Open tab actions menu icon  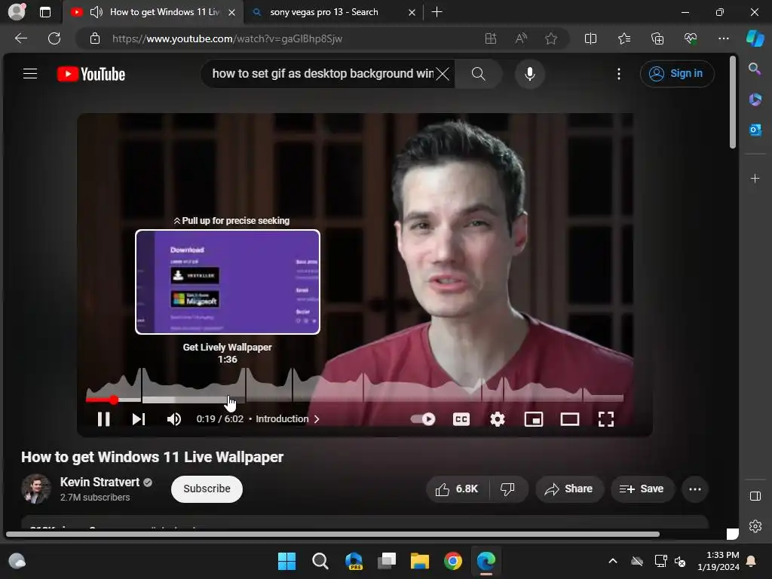coord(44,12)
